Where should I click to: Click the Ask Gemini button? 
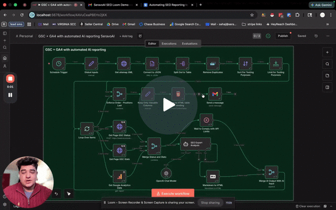pos(321,5)
